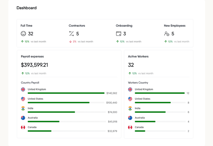Click the Australia flag in Workers Country

[x=130, y=118]
